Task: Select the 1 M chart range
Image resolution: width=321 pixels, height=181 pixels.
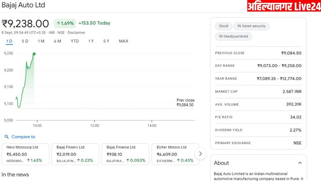Action: (41, 41)
